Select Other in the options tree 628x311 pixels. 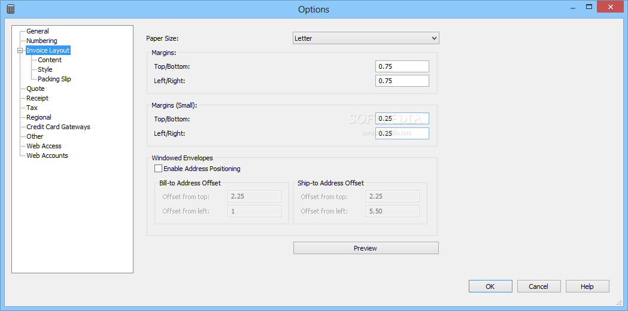point(35,136)
